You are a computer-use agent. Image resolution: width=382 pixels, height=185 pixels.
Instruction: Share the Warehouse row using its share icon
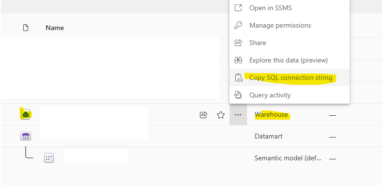click(203, 115)
